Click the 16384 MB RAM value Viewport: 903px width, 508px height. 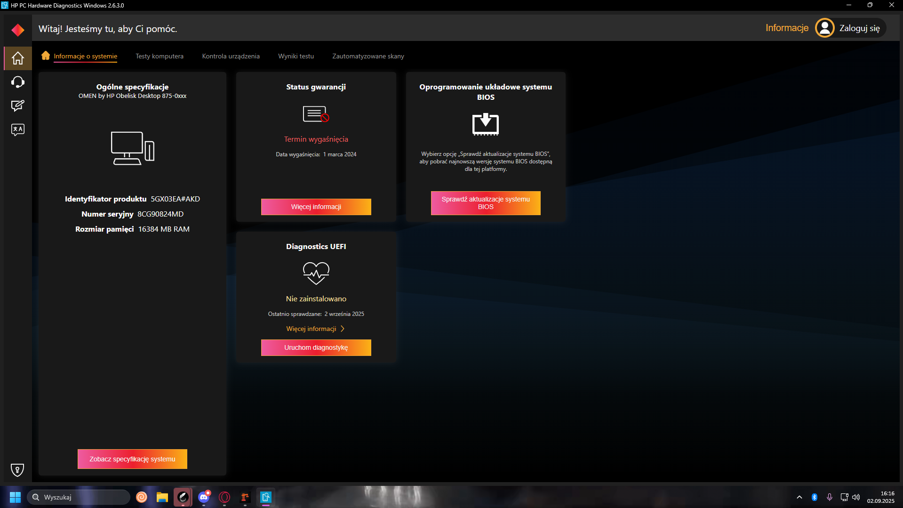164,229
